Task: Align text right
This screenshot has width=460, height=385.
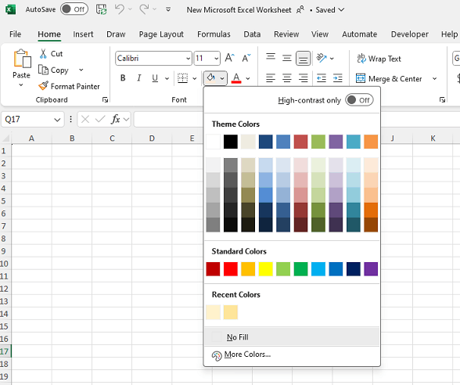Action: [x=303, y=78]
